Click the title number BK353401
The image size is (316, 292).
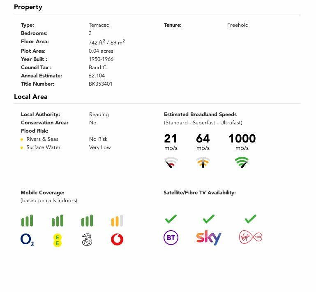point(101,84)
